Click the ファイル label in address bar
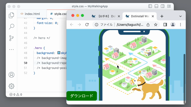 click(x=106, y=25)
